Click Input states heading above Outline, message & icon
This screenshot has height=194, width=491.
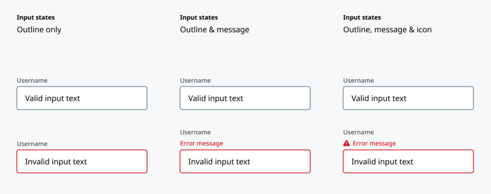tap(362, 17)
